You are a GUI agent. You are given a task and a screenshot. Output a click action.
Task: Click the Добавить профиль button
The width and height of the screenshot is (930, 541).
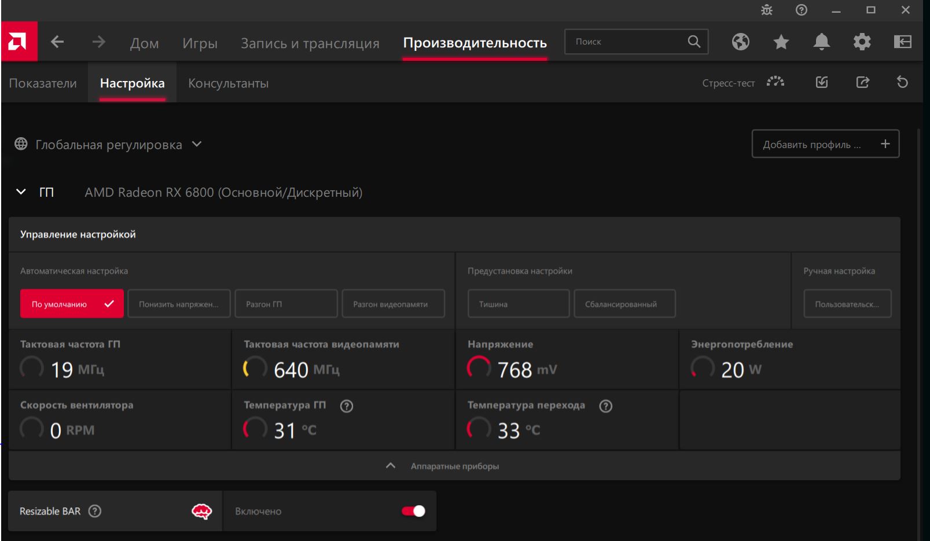click(x=825, y=144)
